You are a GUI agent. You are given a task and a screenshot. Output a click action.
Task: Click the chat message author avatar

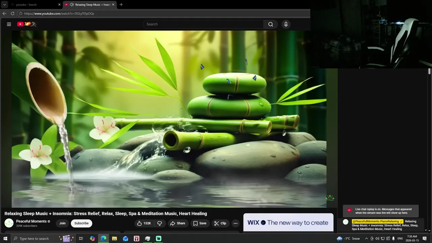coord(346,222)
